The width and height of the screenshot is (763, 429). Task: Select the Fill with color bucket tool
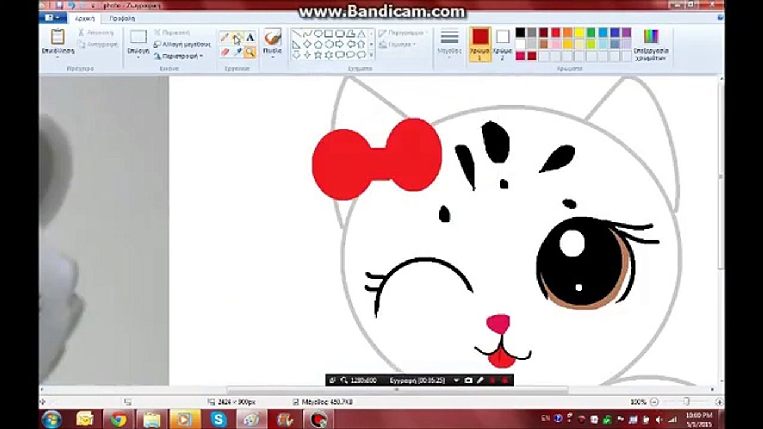click(x=237, y=38)
